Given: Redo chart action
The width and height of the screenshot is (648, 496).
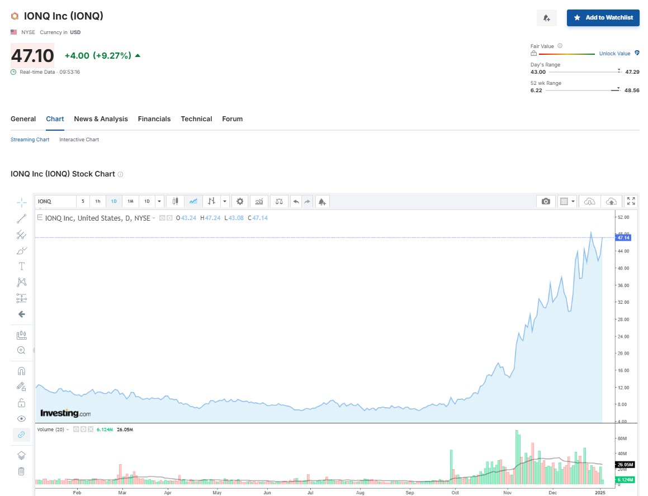Looking at the screenshot, I should pyautogui.click(x=307, y=202).
